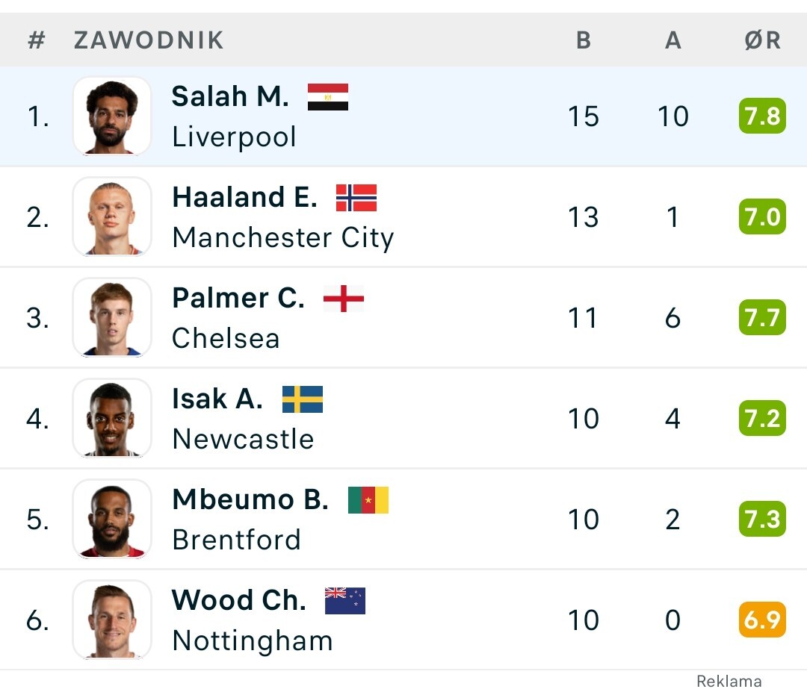Click the Sweden flag icon
807x689 pixels.
[x=303, y=399]
